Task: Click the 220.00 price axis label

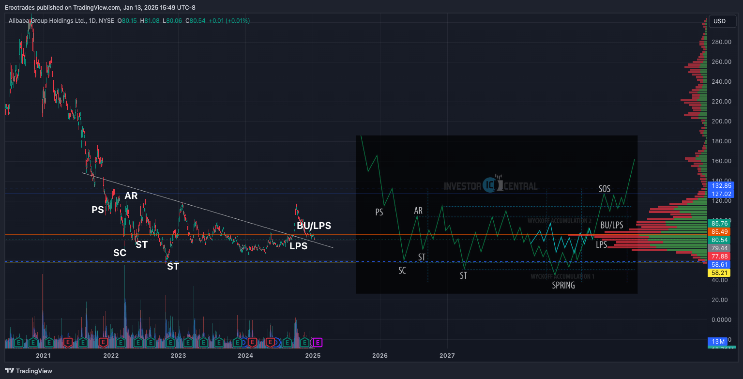Action: coord(721,102)
